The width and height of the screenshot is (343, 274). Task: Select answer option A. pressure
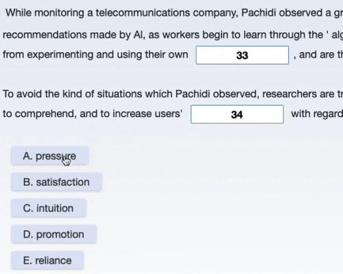pos(50,156)
